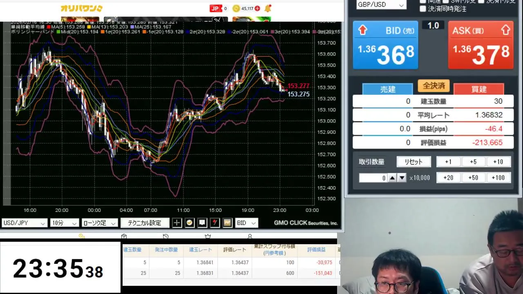Viewport: 523px width, 294px height.
Task: Click the red lightning chart icon
Action: (215, 223)
